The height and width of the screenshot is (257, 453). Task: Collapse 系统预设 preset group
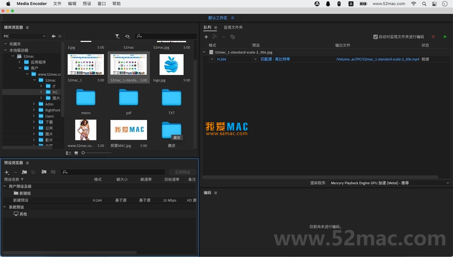coord(5,207)
